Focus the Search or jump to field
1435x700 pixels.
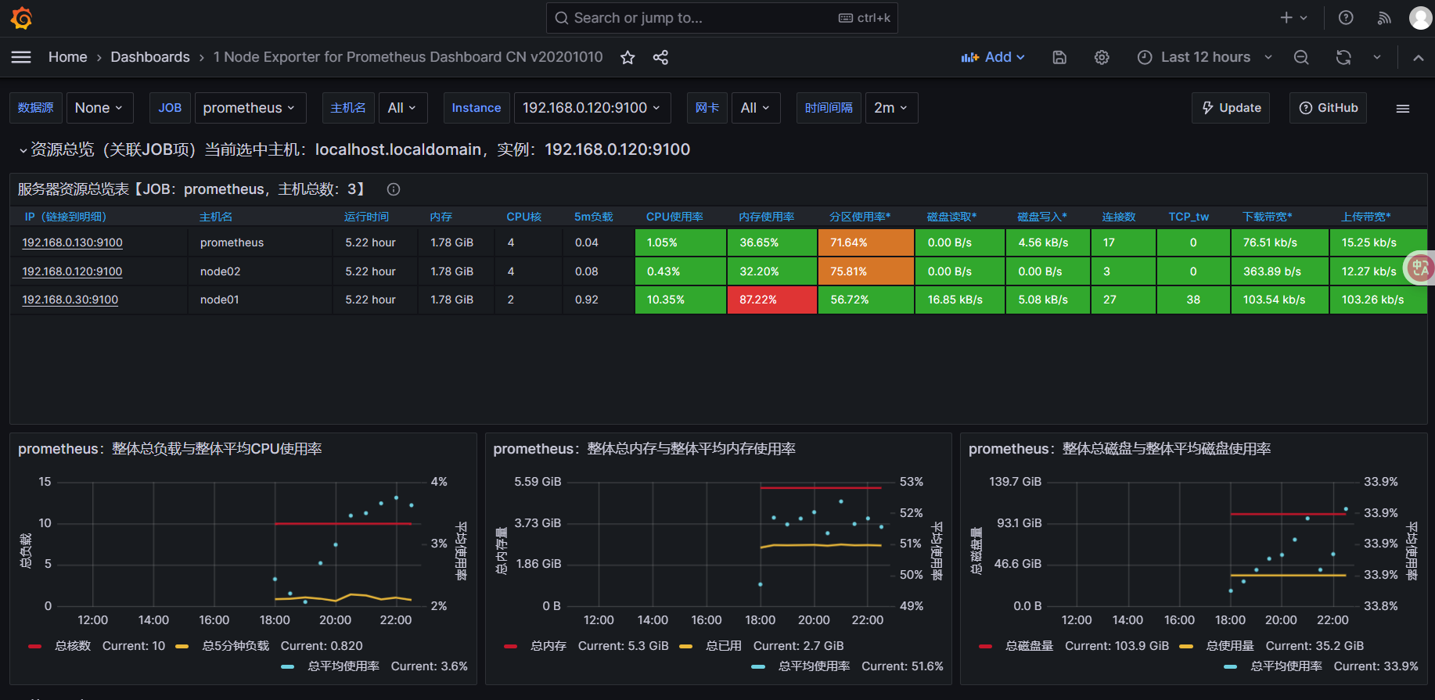click(721, 18)
